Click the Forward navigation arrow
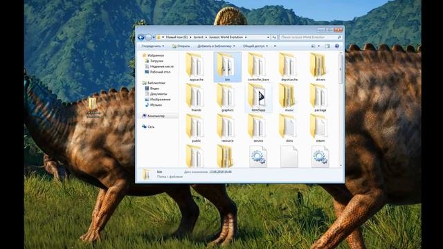This screenshot has width=443, height=249. pyautogui.click(x=148, y=37)
